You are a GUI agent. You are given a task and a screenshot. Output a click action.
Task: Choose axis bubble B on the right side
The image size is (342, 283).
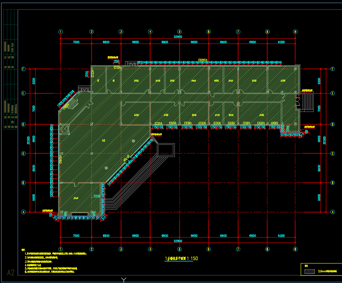coord(332,183)
